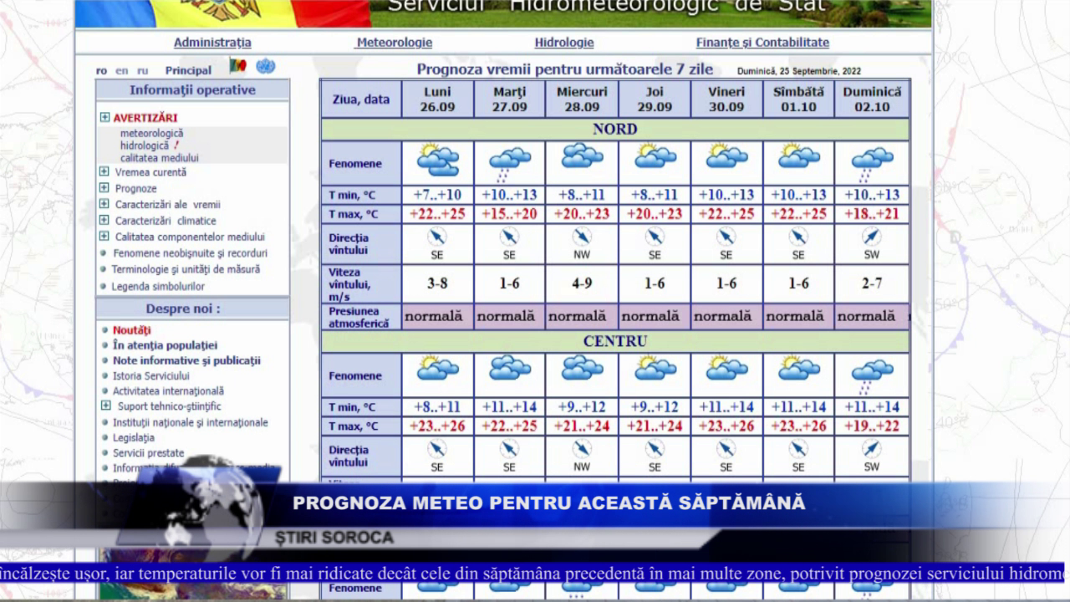Image resolution: width=1070 pixels, height=602 pixels.
Task: Open the Noutăți link
Action: click(132, 330)
